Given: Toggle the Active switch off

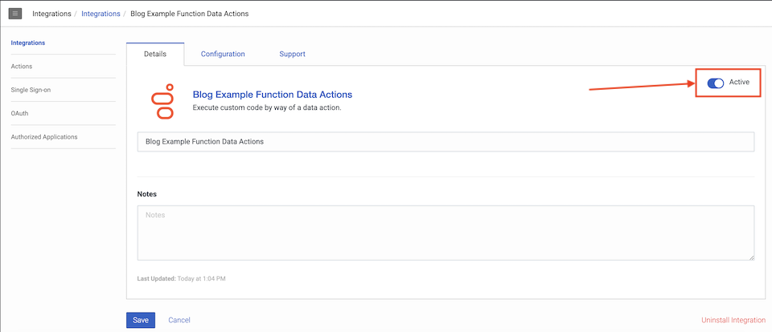Looking at the screenshot, I should click(715, 83).
